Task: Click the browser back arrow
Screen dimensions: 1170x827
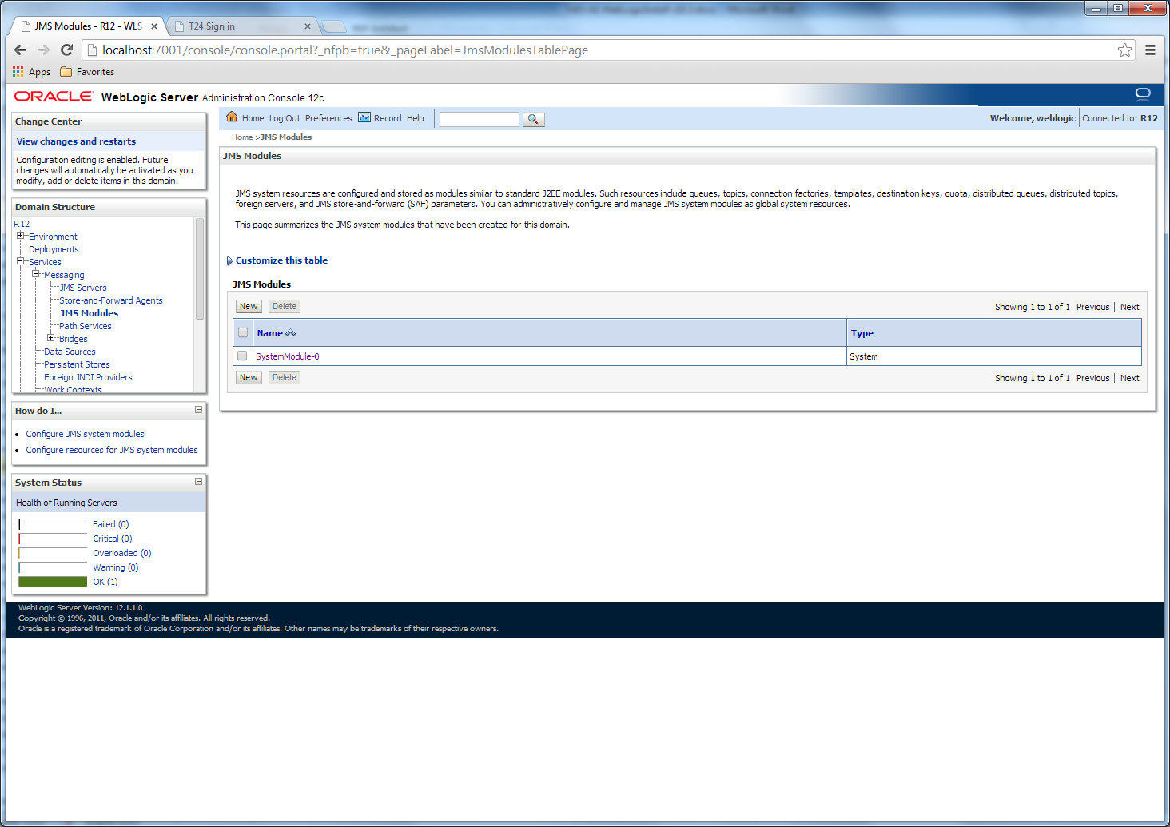Action: 21,50
